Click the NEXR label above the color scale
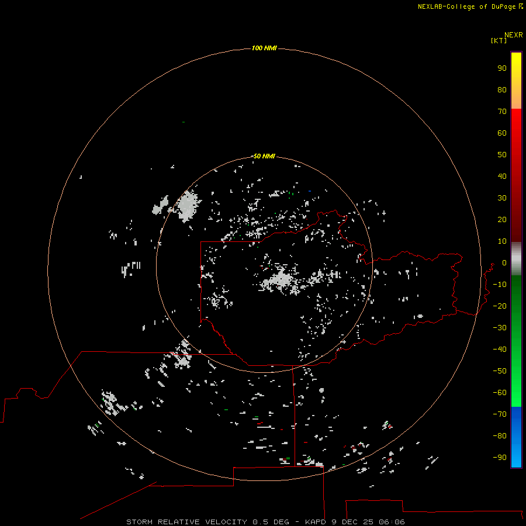 click(x=514, y=35)
